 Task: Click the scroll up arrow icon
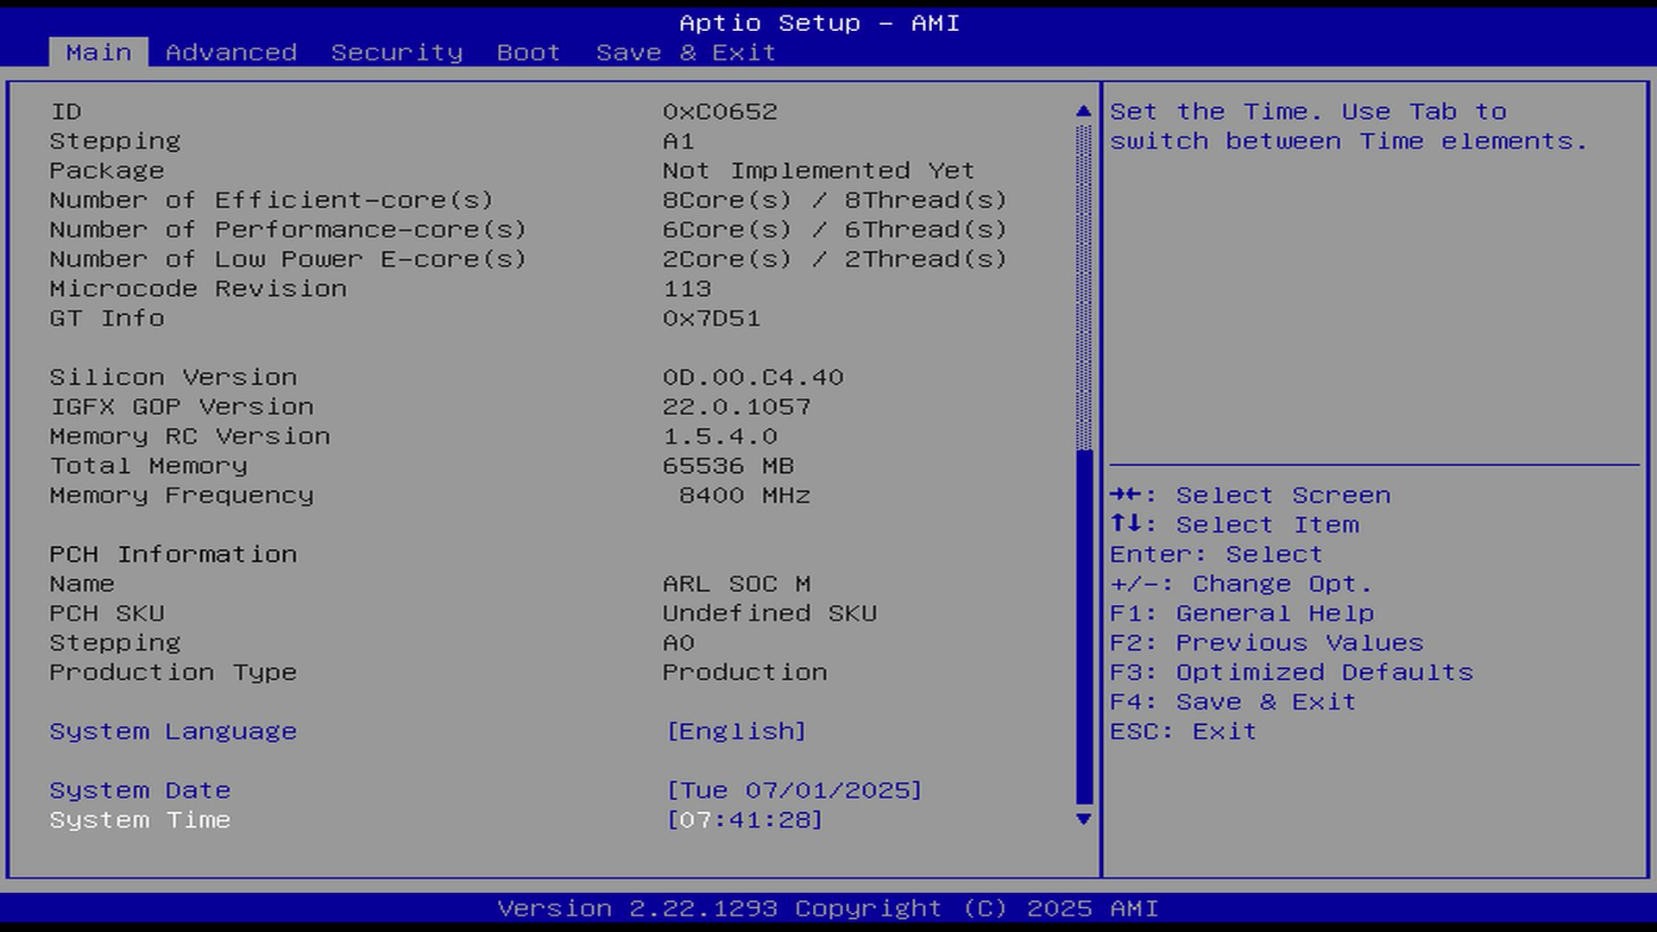[x=1084, y=111]
